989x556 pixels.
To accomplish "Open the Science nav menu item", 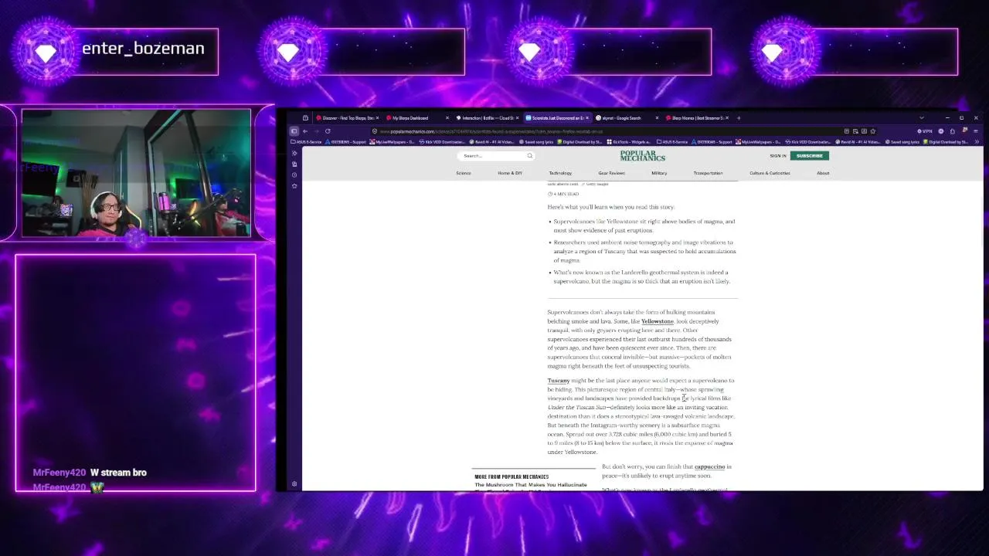I will (464, 173).
